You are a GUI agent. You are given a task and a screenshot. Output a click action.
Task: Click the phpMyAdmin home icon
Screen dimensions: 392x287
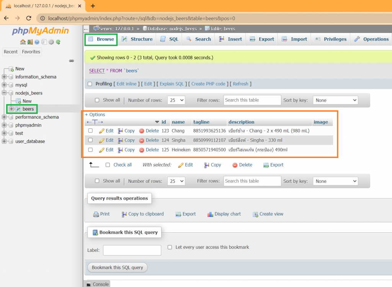point(23,42)
